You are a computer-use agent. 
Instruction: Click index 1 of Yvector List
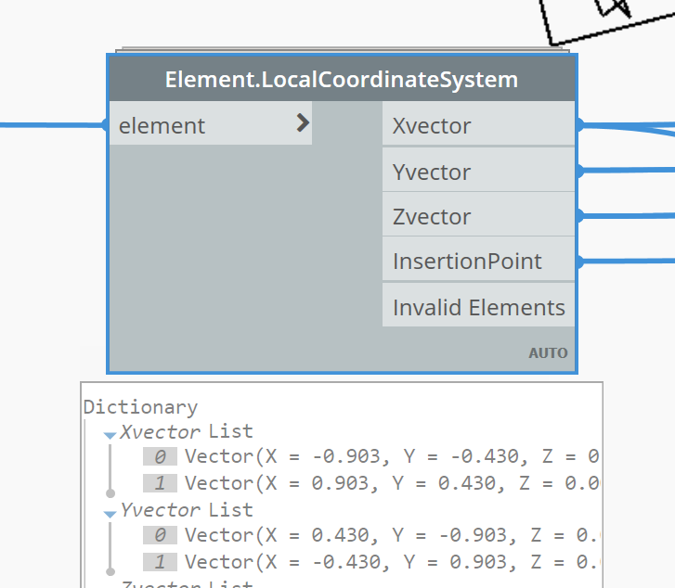point(161,562)
